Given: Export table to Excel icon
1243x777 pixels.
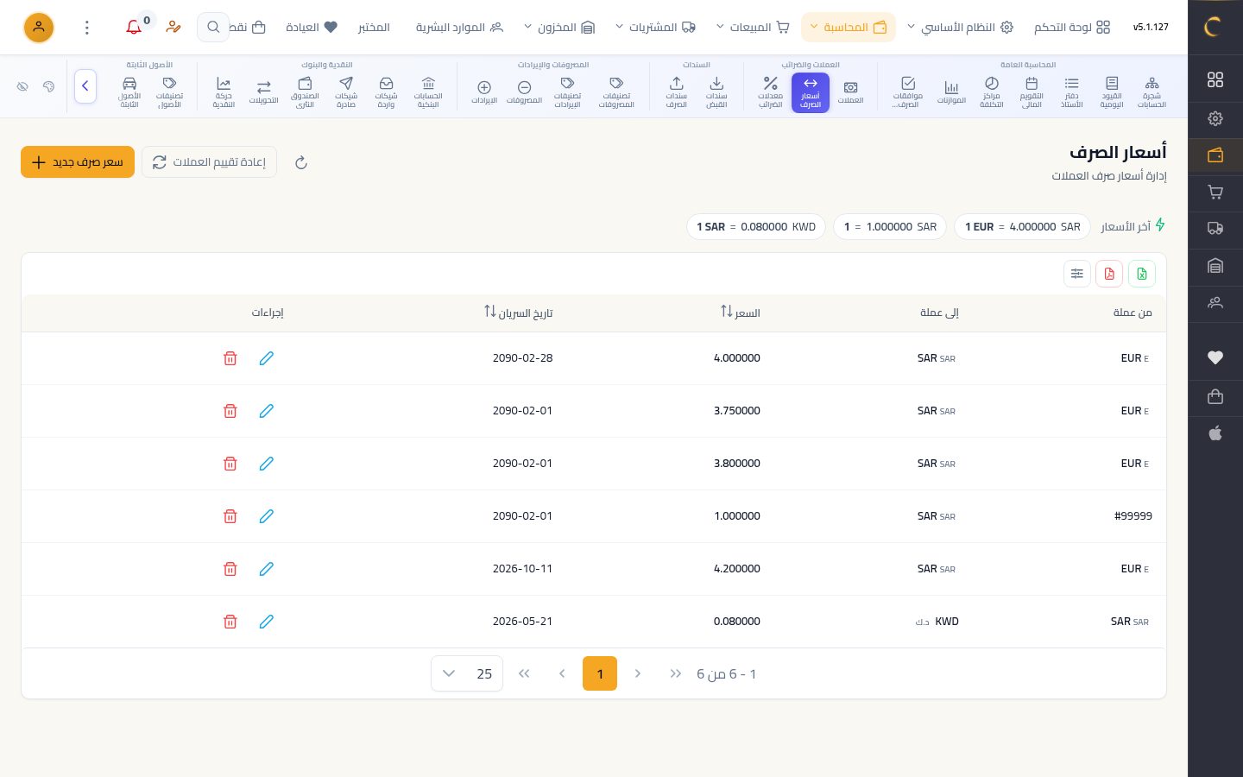Looking at the screenshot, I should (1141, 274).
